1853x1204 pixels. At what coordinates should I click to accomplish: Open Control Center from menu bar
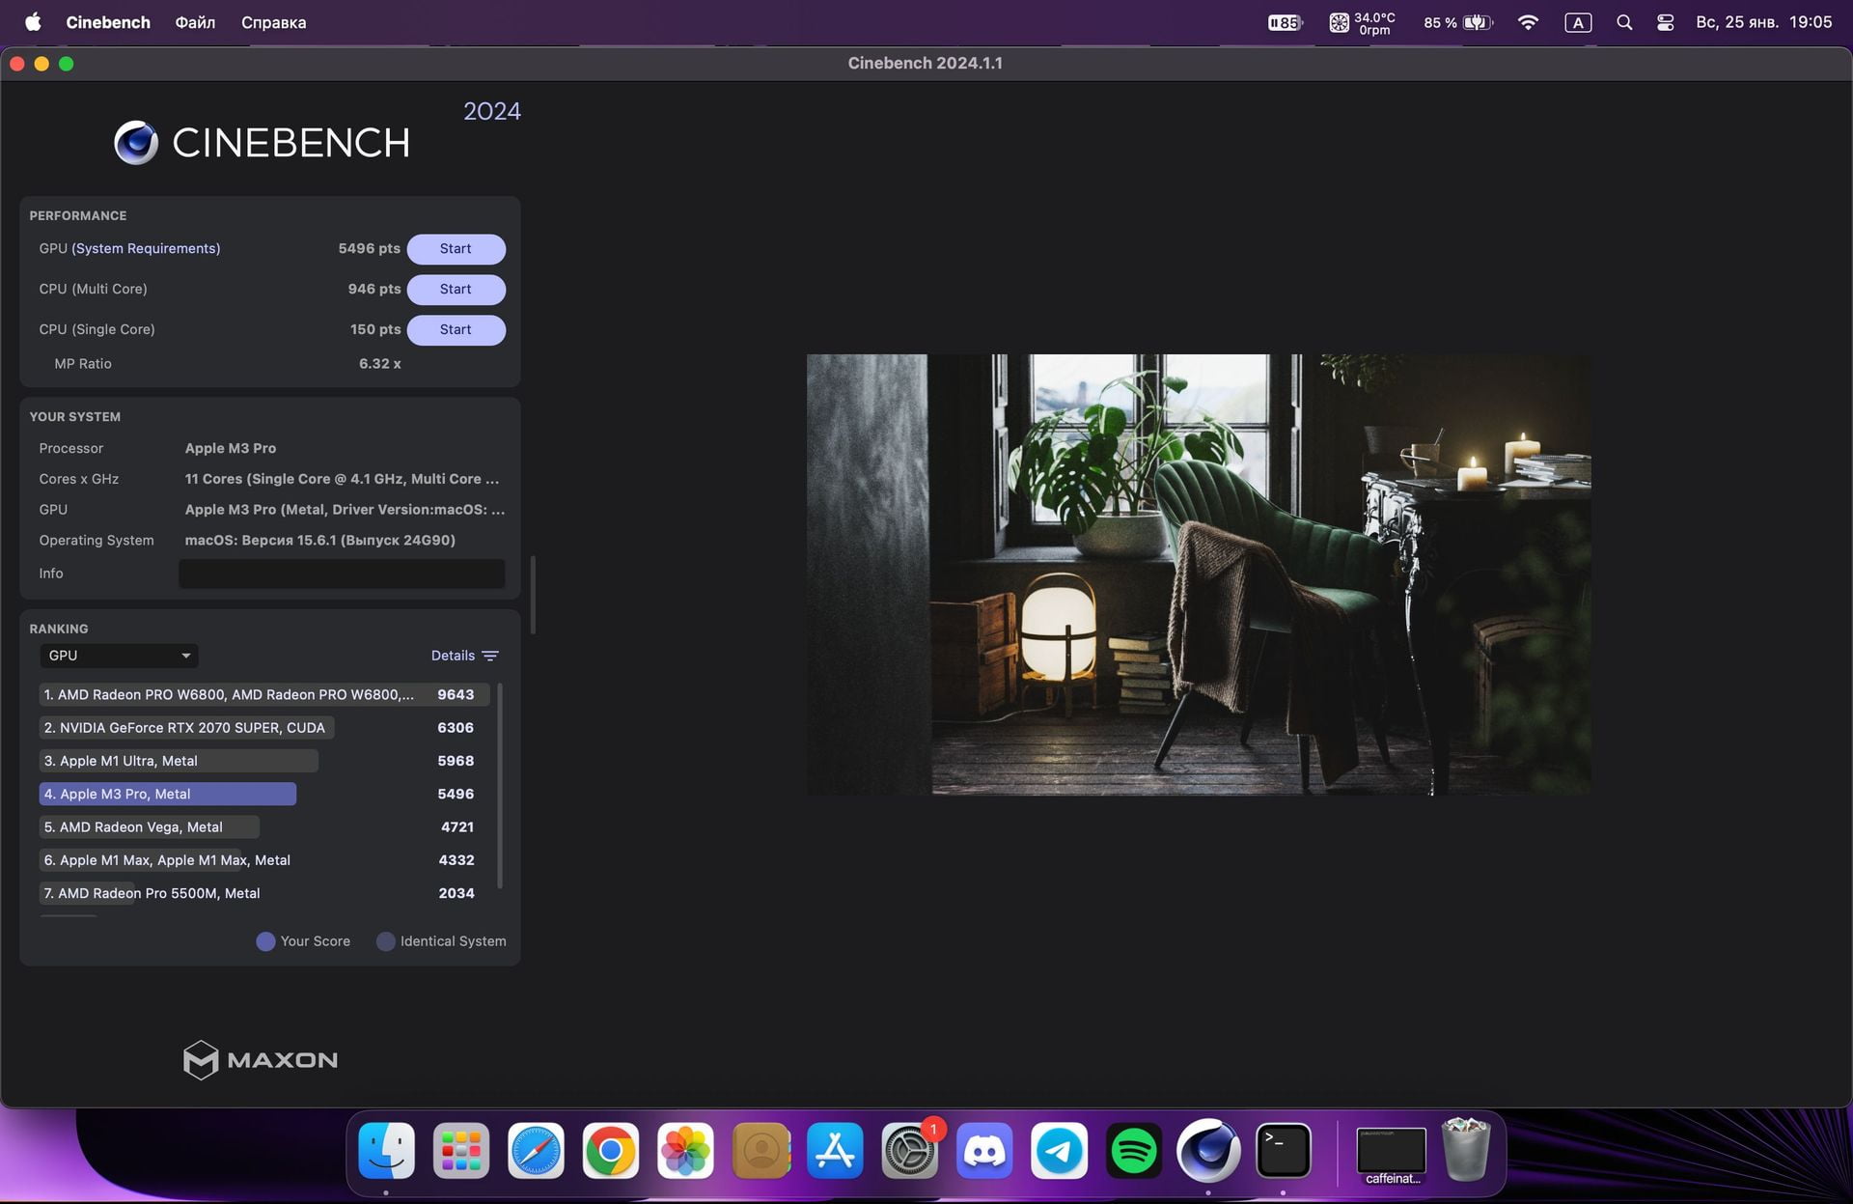(1666, 22)
